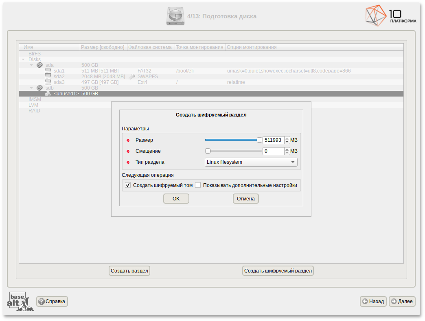Screen dimensions: 425x321
Task: Click the 'Ext4' filesystem cell
Action: (x=142, y=82)
